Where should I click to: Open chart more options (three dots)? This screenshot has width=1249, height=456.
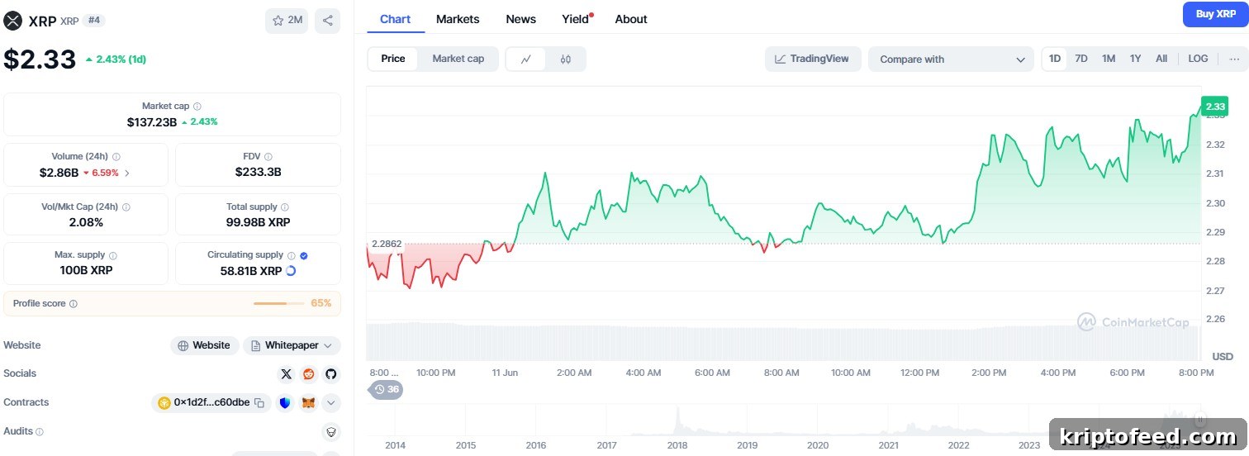1234,59
